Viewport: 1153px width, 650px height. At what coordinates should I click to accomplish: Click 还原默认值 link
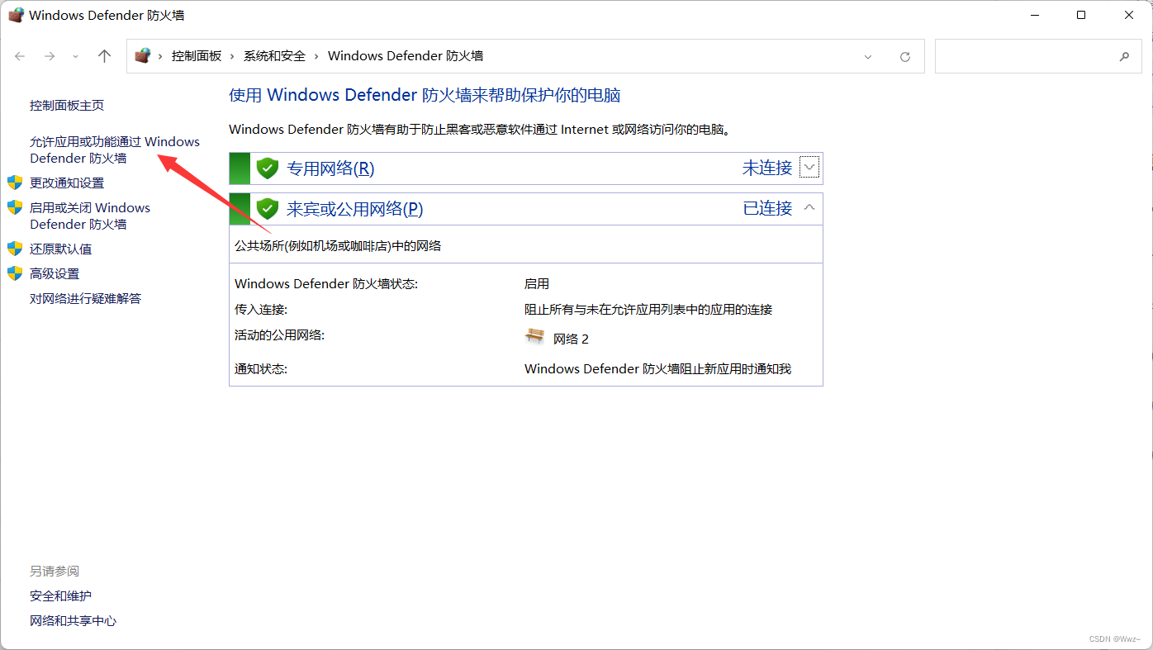(60, 249)
